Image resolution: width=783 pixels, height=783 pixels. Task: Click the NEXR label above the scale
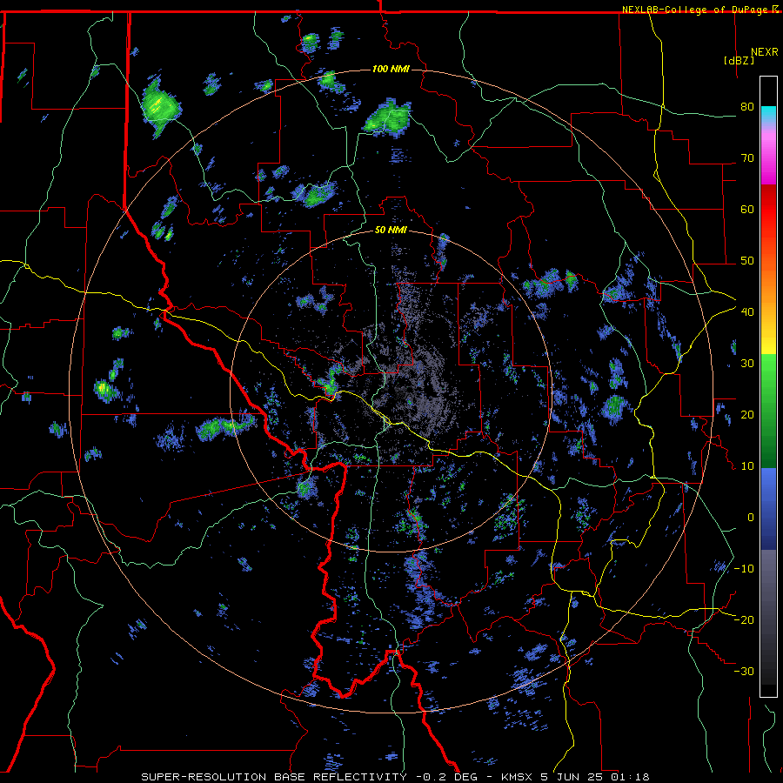point(764,52)
